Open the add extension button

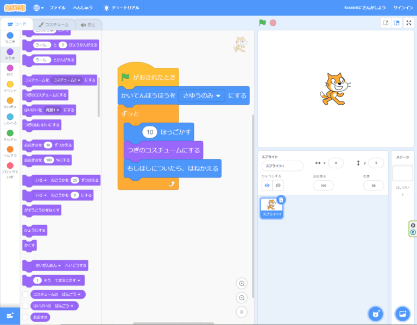click(10, 315)
